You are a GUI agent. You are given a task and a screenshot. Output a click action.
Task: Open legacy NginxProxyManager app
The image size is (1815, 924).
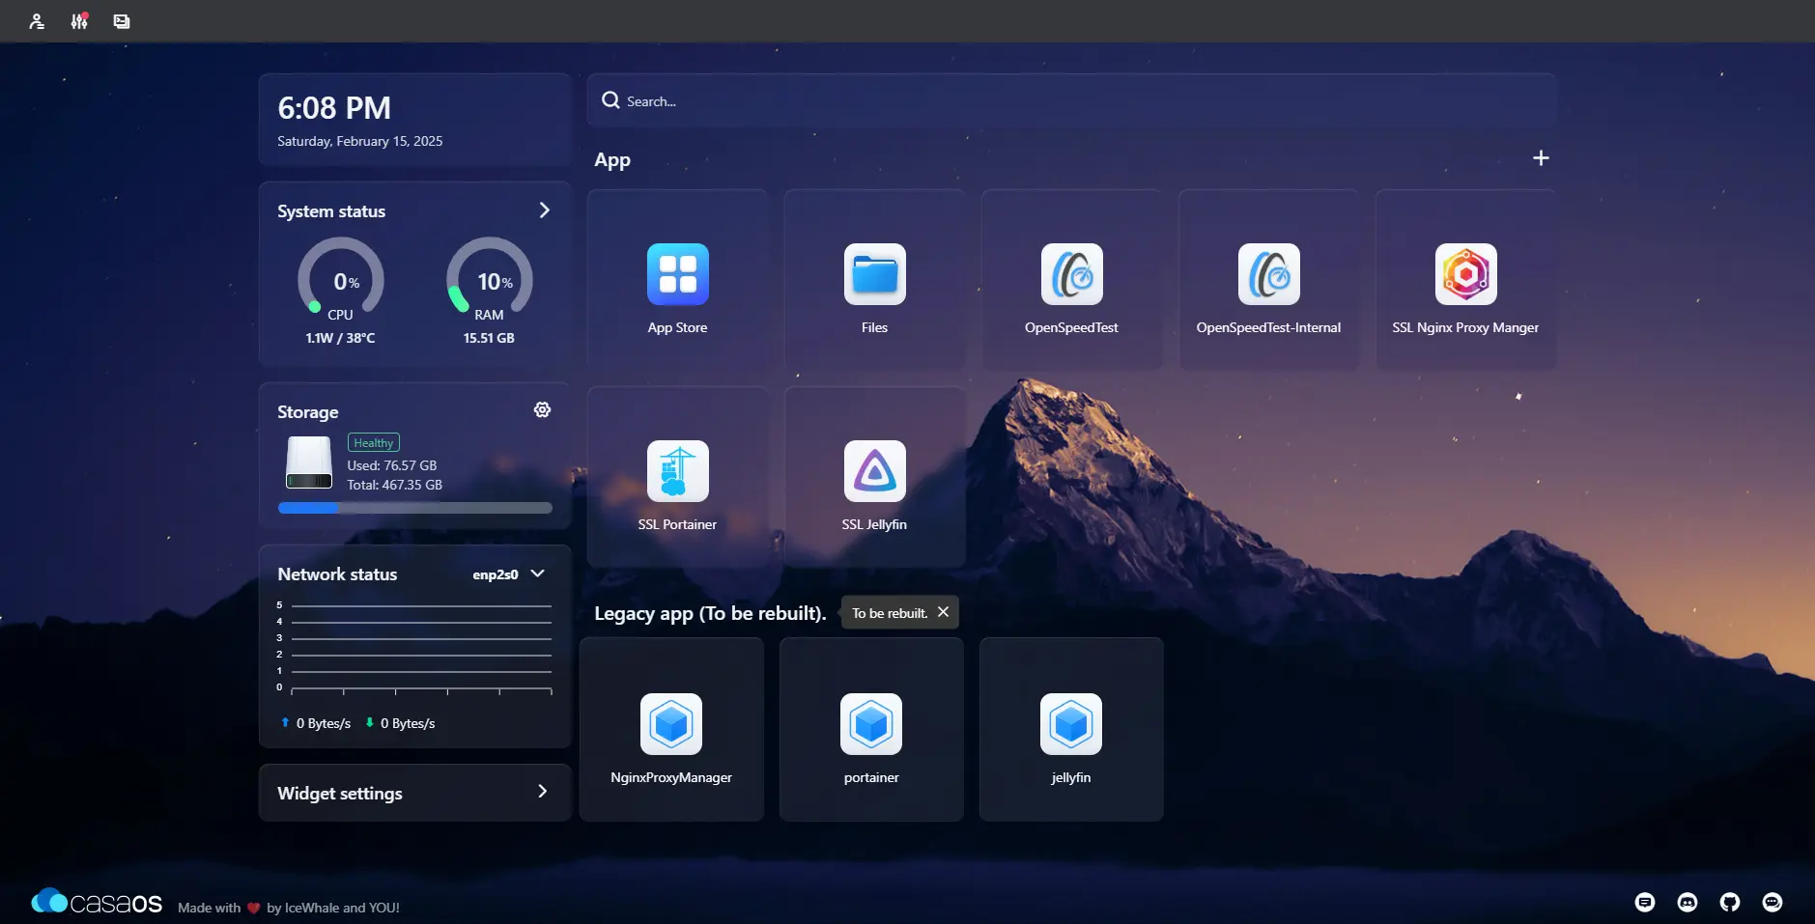pyautogui.click(x=671, y=724)
